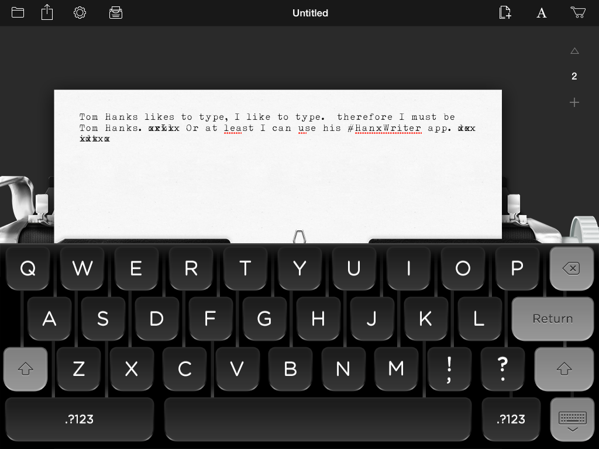Add a new page with plus sign
This screenshot has width=599, height=449.
[x=574, y=102]
